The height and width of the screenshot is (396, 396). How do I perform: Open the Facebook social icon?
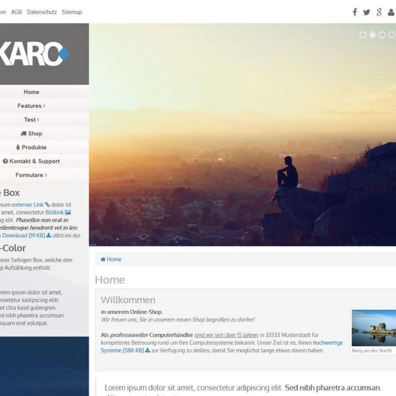(355, 12)
